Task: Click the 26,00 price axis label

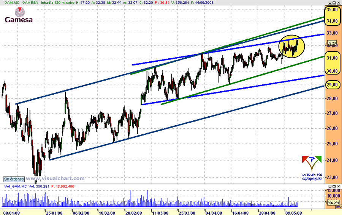Action: tap(332, 128)
